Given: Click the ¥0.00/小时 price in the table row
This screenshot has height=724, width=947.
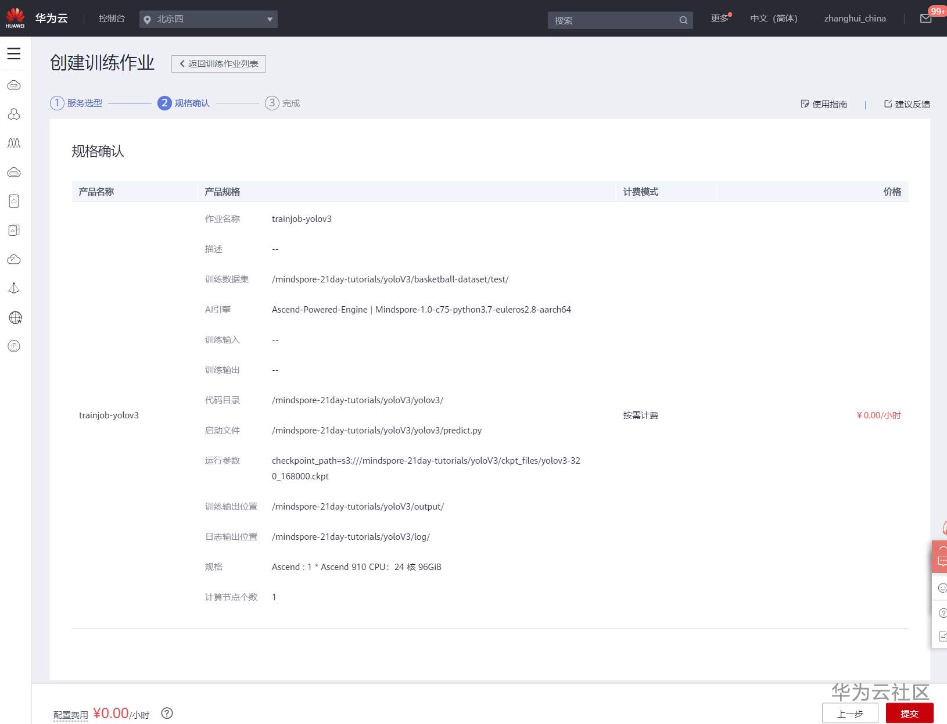Looking at the screenshot, I should point(878,415).
